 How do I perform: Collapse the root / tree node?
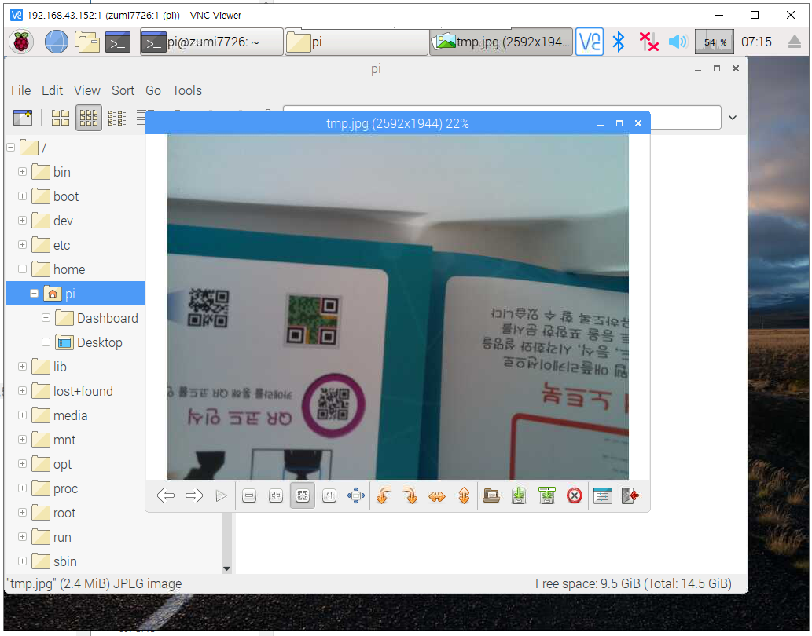coord(10,148)
